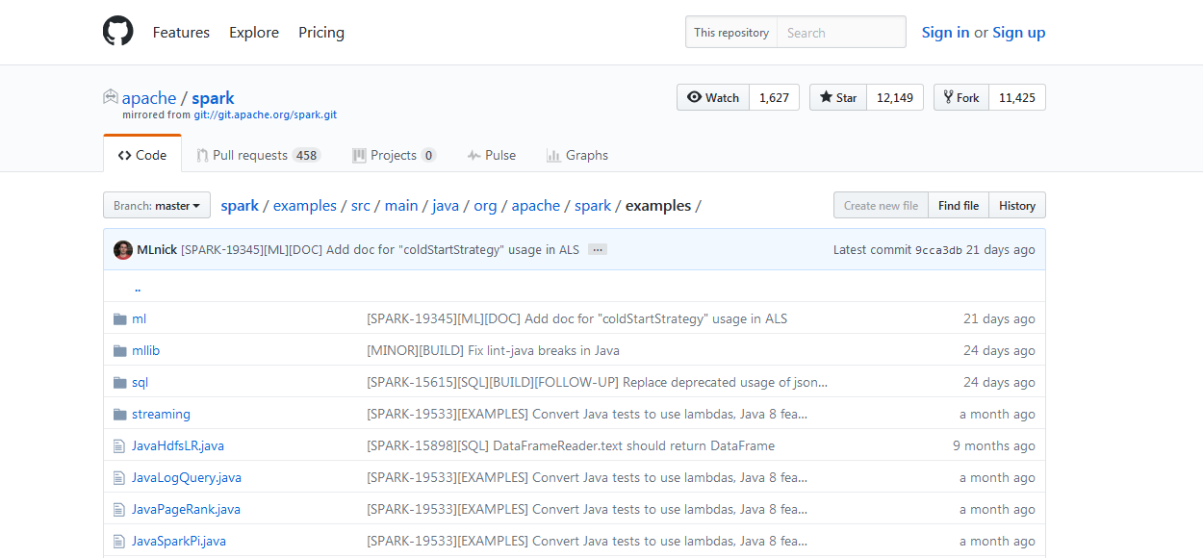
Task: Open the spark repository title link
Action: (213, 97)
